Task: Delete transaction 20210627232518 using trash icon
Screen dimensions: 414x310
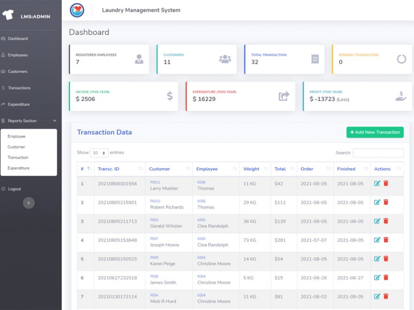Action: (386, 278)
